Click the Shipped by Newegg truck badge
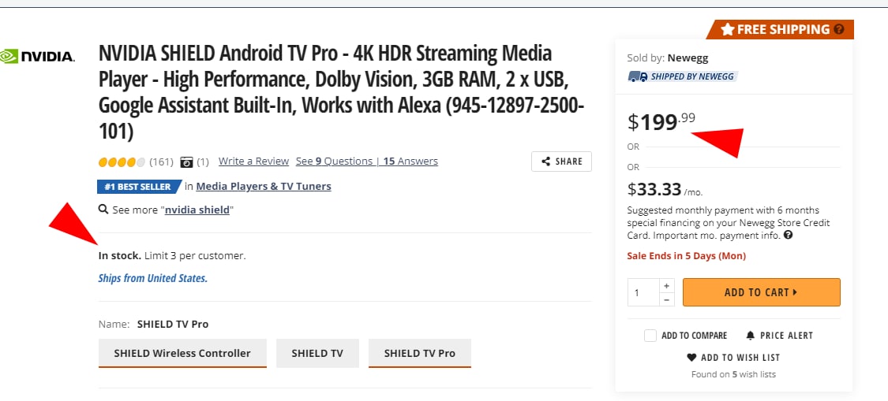888x401 pixels. [x=683, y=76]
